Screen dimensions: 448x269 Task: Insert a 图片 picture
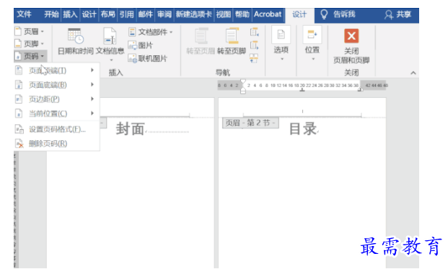pos(141,45)
